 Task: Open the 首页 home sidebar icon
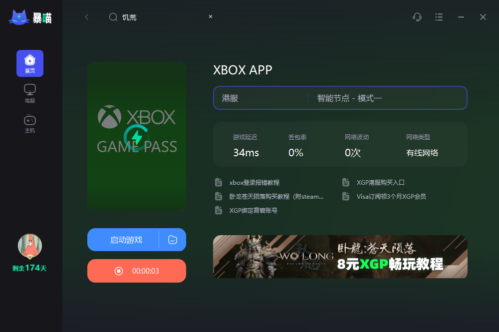tap(30, 63)
